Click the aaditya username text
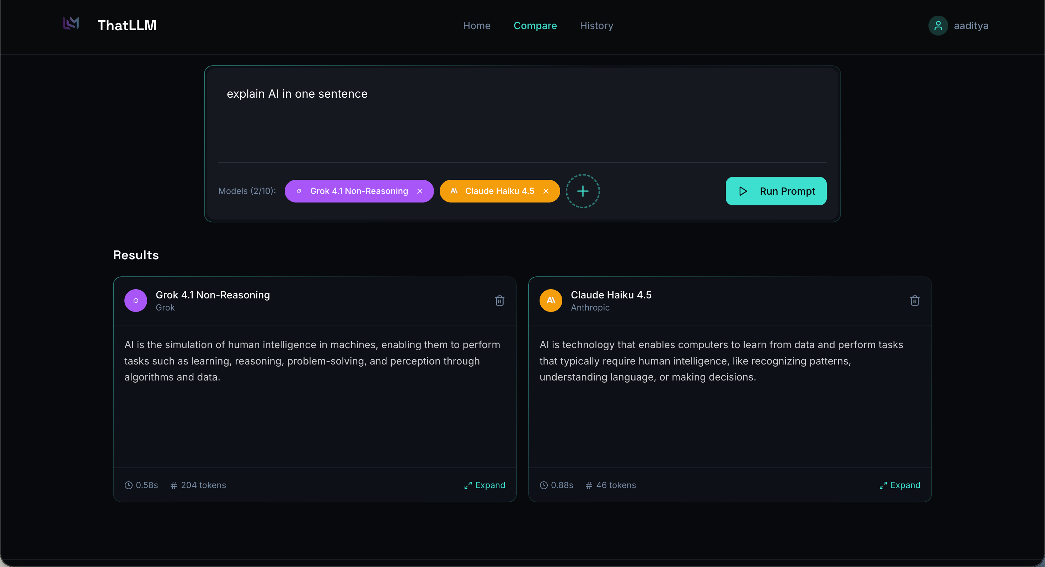Image resolution: width=1045 pixels, height=567 pixels. click(971, 26)
